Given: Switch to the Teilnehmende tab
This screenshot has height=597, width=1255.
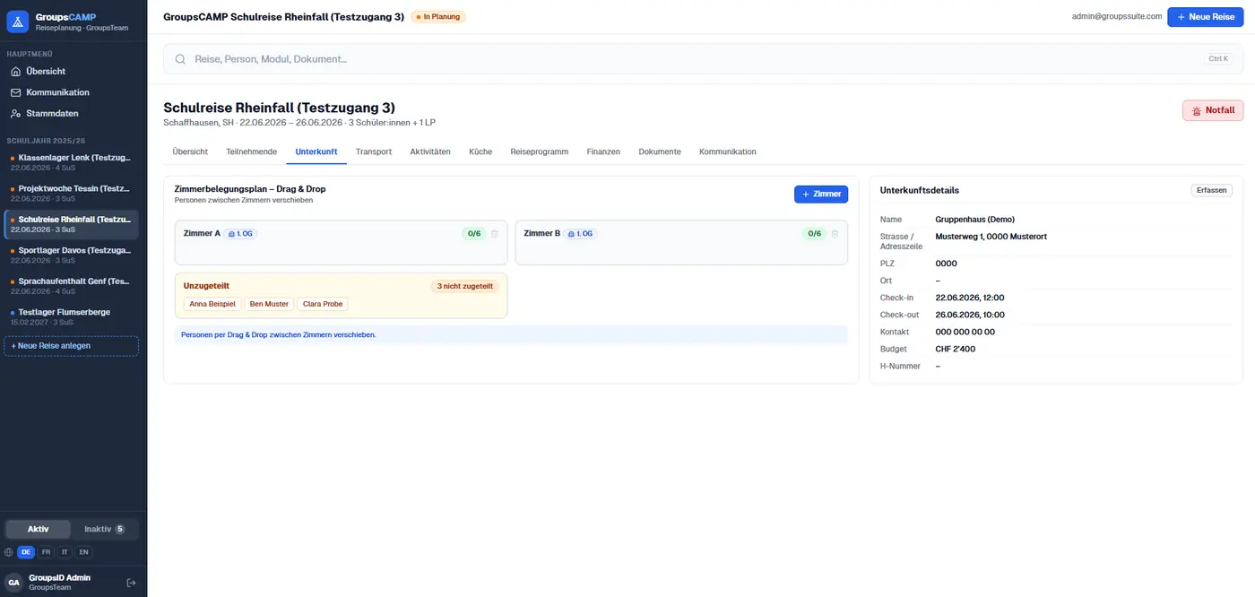Looking at the screenshot, I should click(251, 151).
